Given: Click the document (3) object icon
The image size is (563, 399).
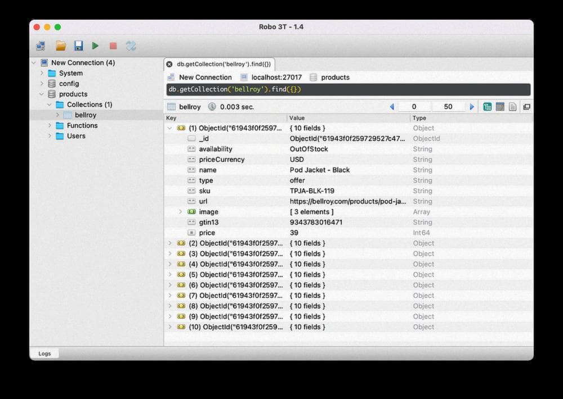Looking at the screenshot, I should click(x=181, y=254).
